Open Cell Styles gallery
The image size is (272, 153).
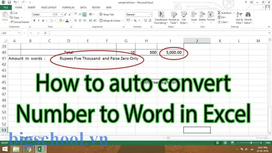click(x=184, y=18)
